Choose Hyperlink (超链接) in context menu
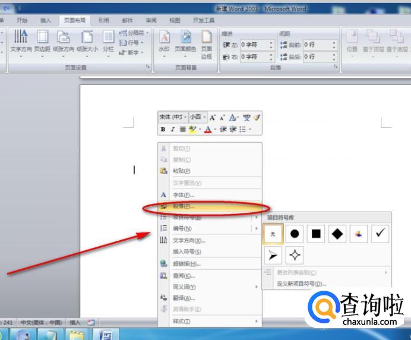Screen dimensions: 411x340 pyautogui.click(x=210, y=264)
